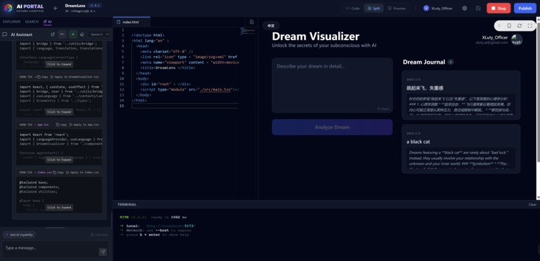
Task: Go back with the left arrow icon
Action: 56,8
